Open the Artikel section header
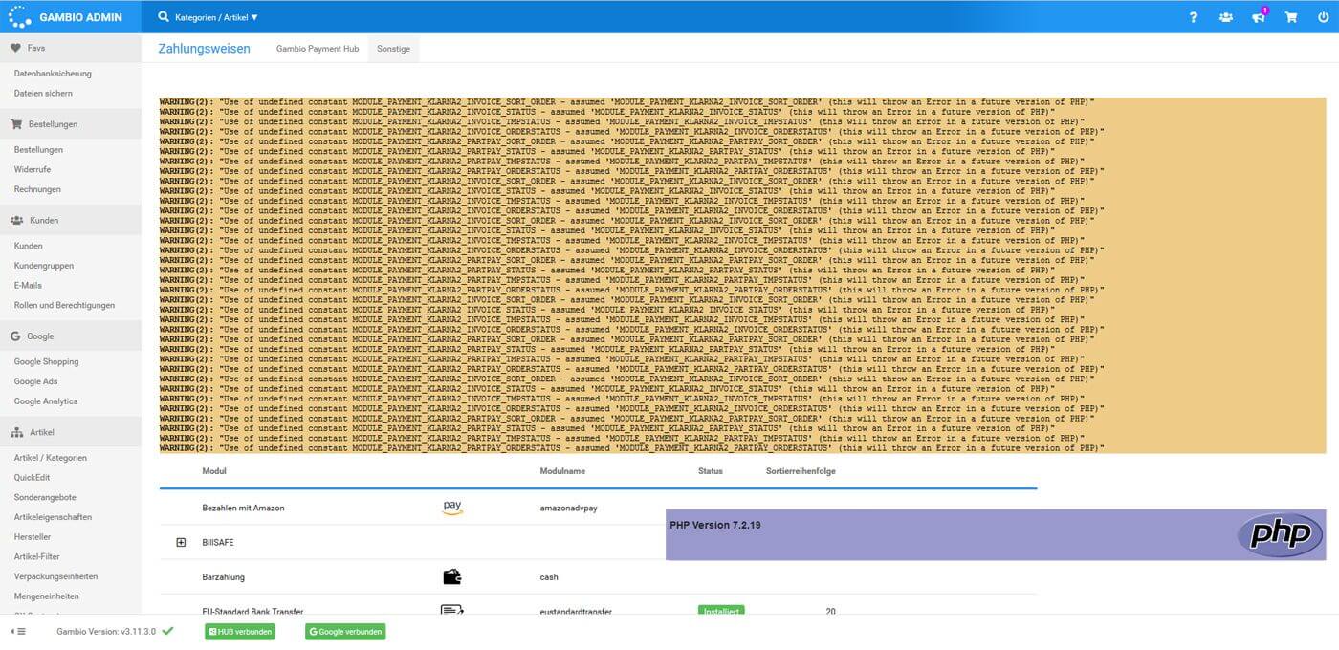1339x650 pixels. 71,432
